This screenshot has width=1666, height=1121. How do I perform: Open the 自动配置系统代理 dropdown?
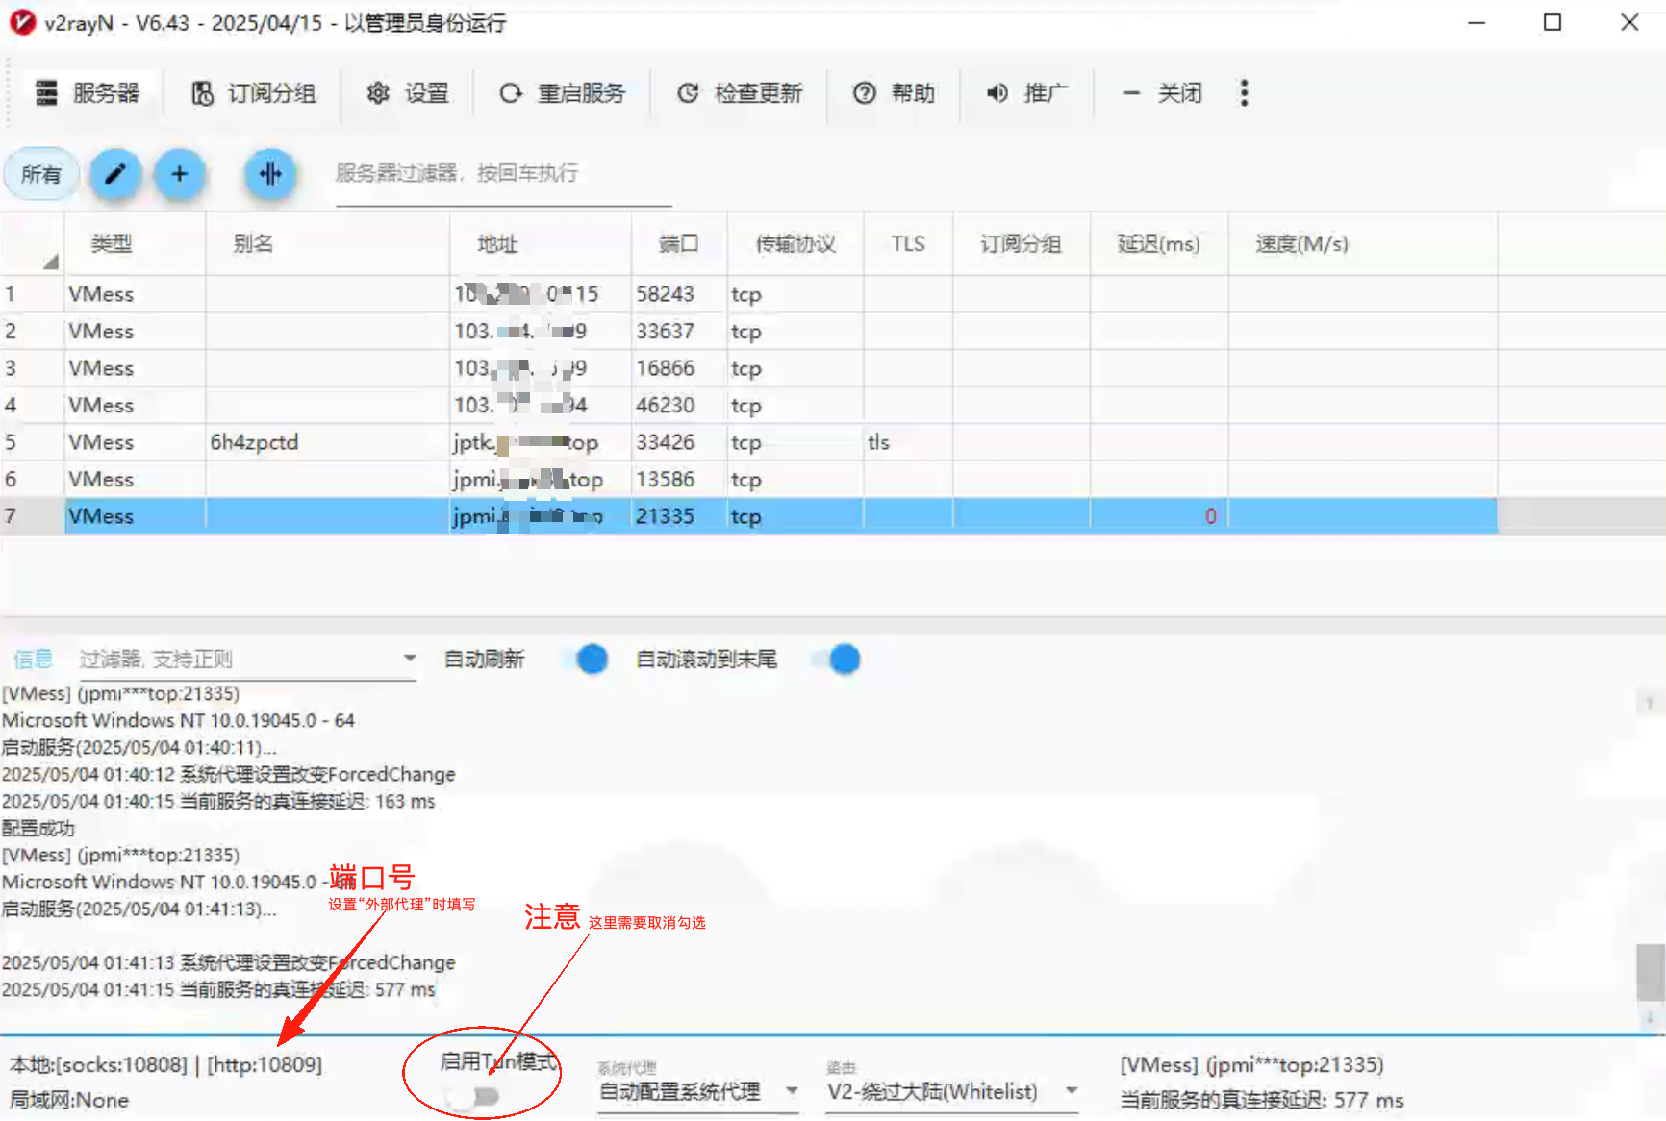pos(697,1092)
